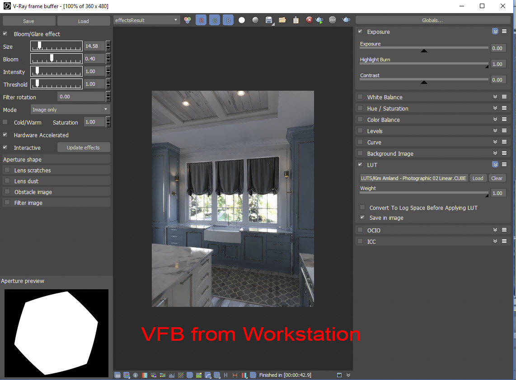516x380 pixels.
Task: Click the red and cyan bars icon
Action: tap(244, 375)
